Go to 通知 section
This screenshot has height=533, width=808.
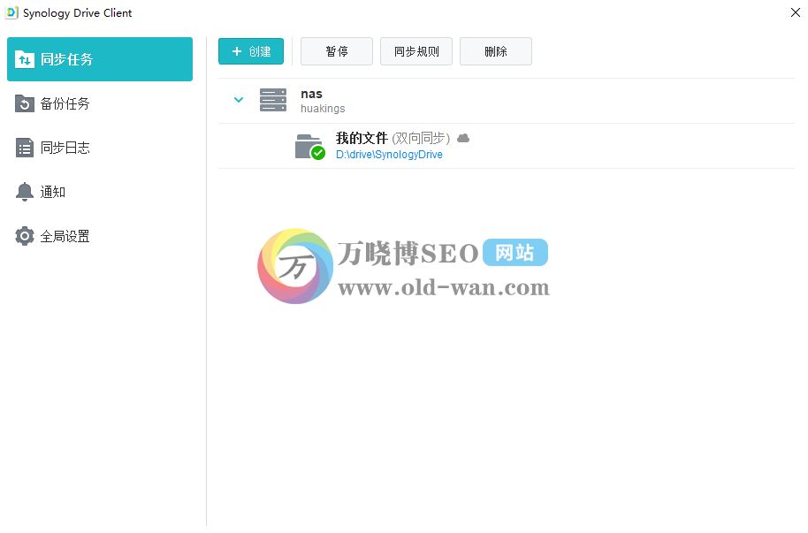pos(100,192)
